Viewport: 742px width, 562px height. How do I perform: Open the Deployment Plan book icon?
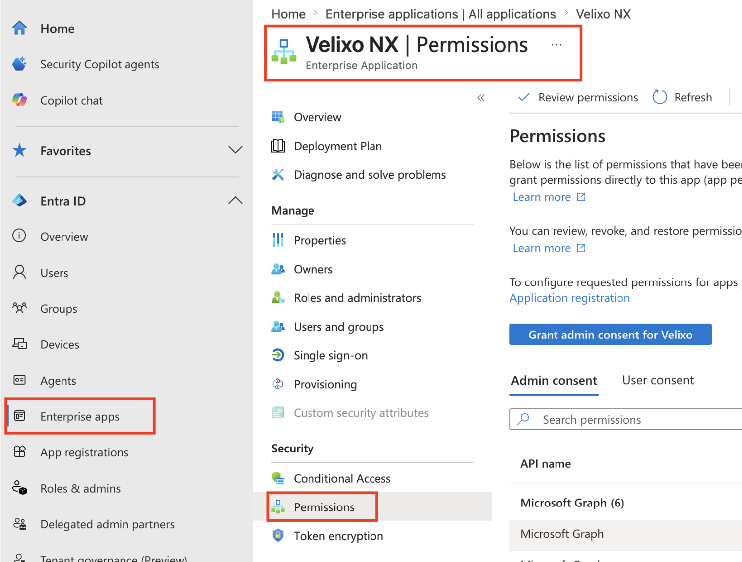coord(278,146)
